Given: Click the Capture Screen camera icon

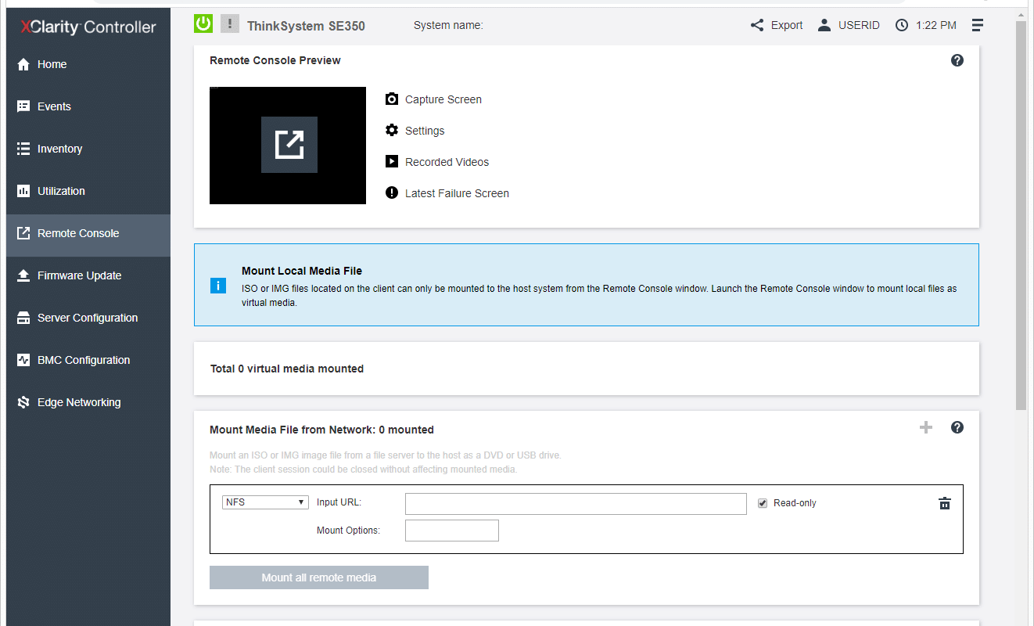Looking at the screenshot, I should point(392,99).
